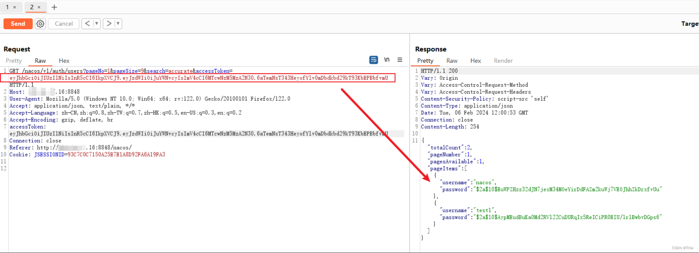Viewport: 699px width, 253px height.
Task: Click "pagesAvailable":1 in response
Action: click(456, 161)
